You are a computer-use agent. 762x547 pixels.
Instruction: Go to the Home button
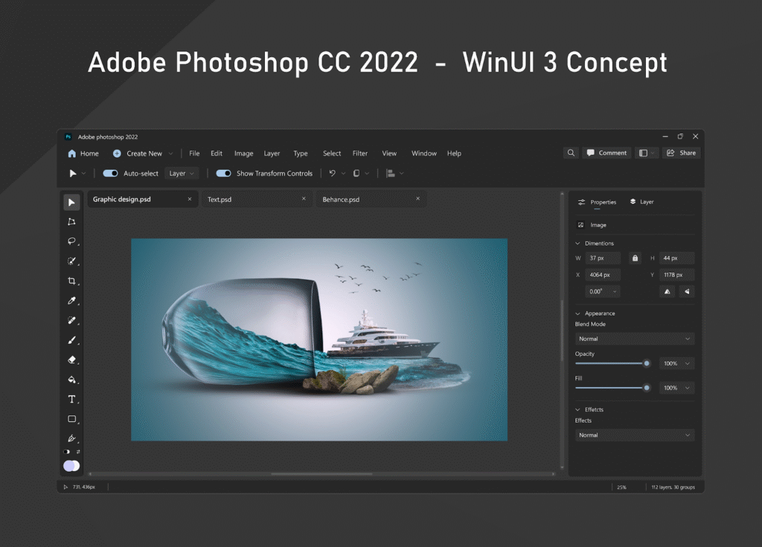pos(83,153)
